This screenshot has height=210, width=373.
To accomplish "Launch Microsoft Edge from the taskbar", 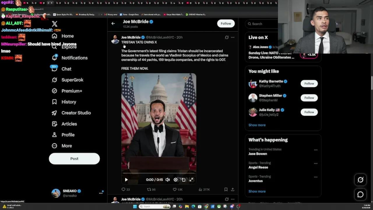I will pyautogui.click(x=193, y=206).
